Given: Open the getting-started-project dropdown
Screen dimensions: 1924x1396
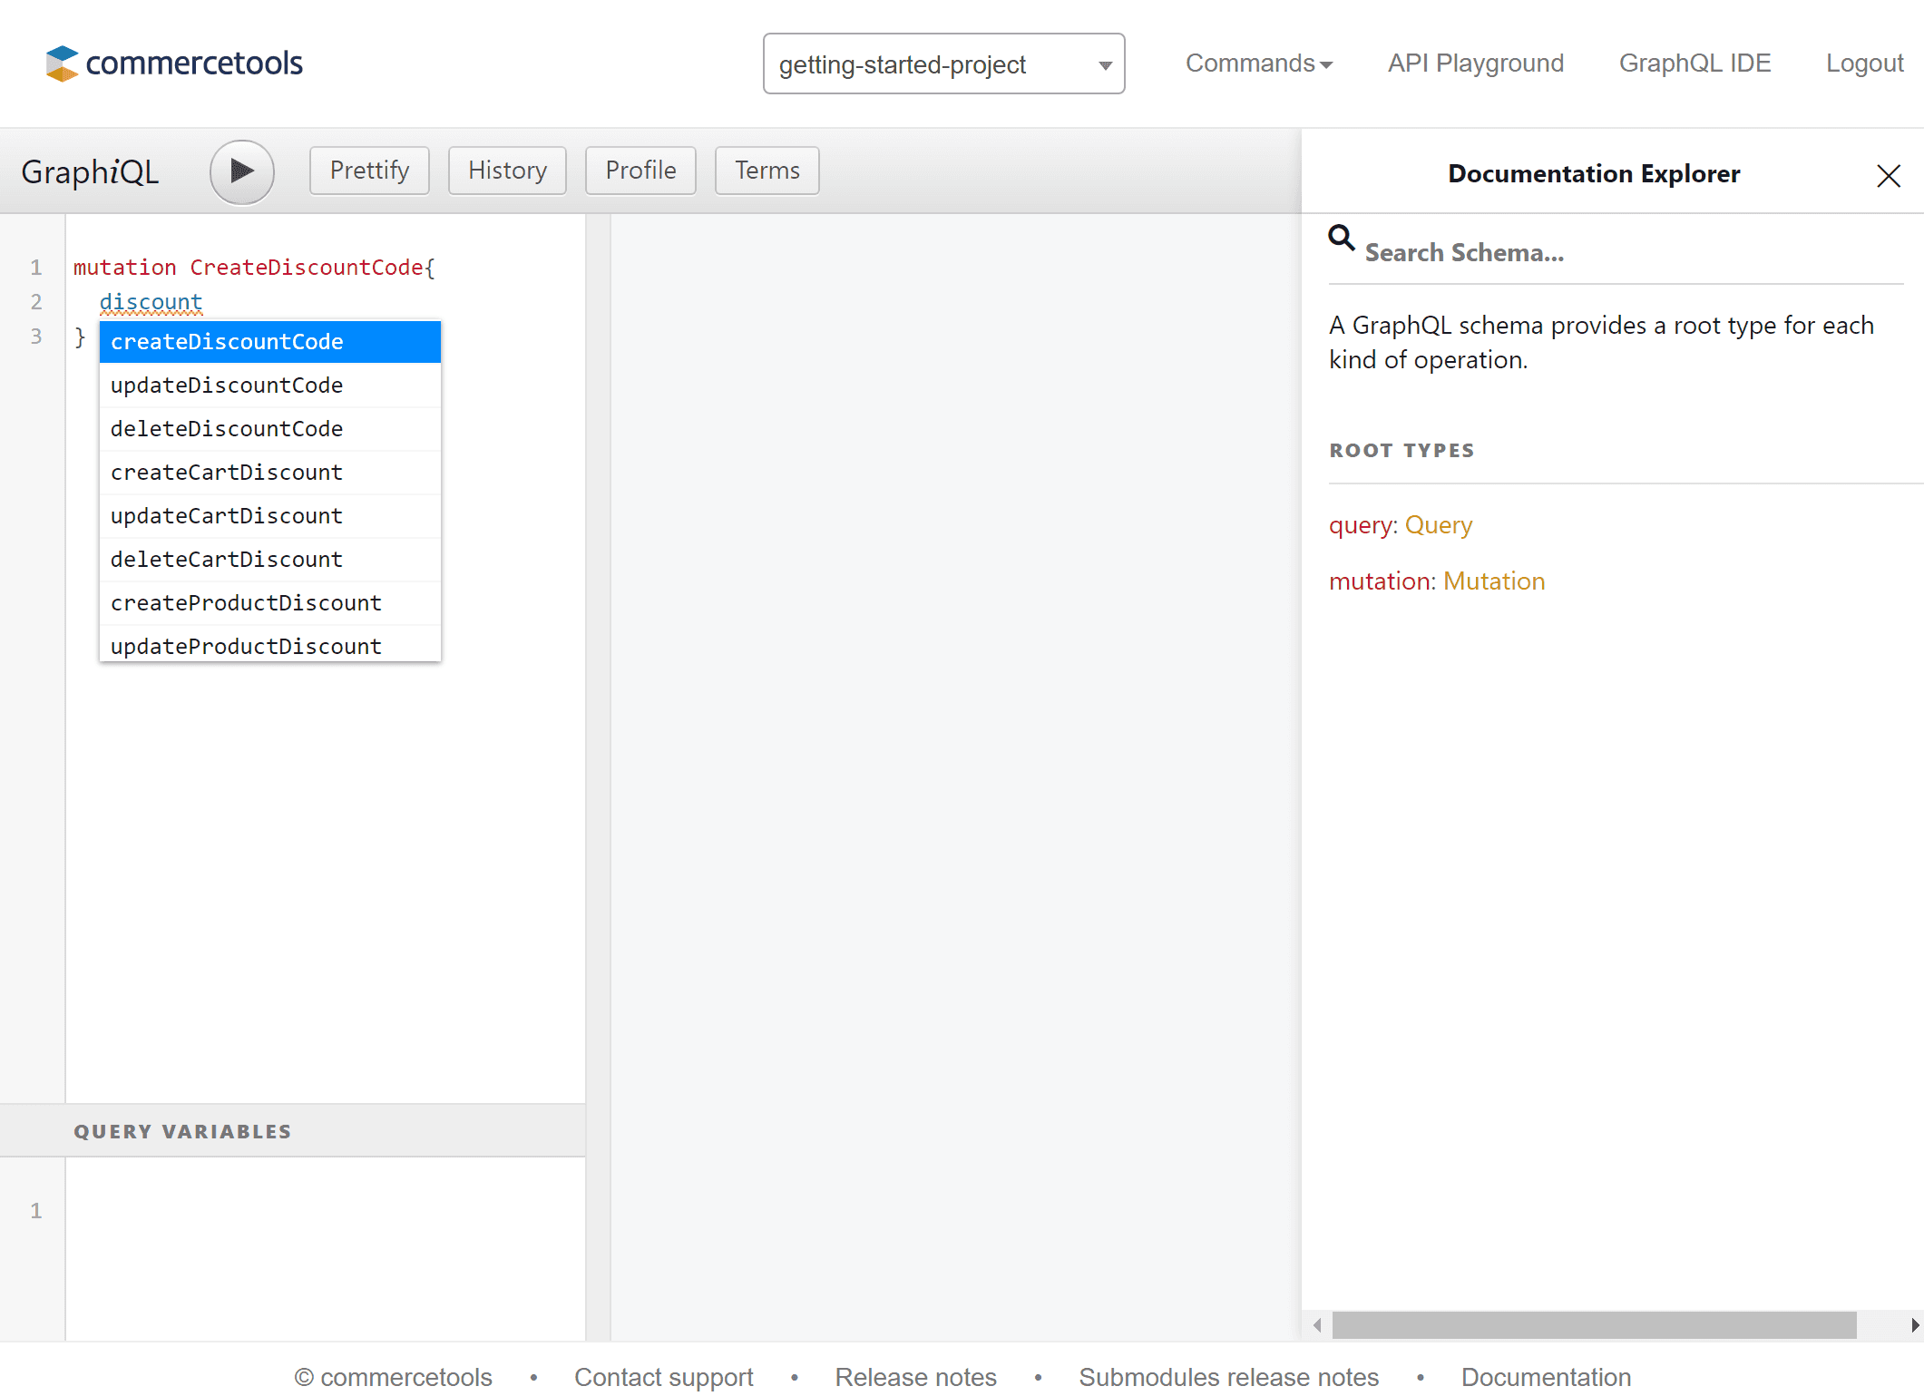Looking at the screenshot, I should (x=943, y=64).
